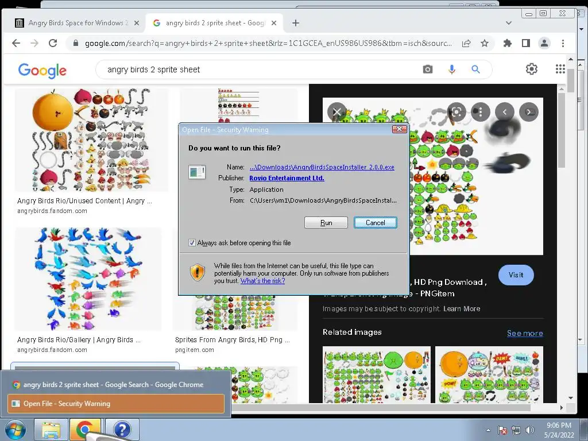The image size is (588, 441).
Task: Open the Chrome three-dot menu
Action: point(563,43)
